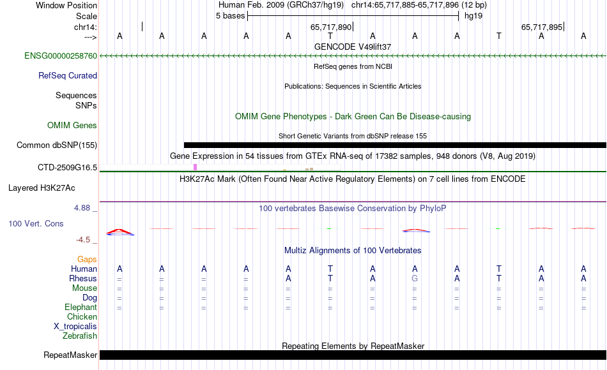Click the ---> strand direction arrow label
This screenshot has width=607, height=370.
coord(91,37)
